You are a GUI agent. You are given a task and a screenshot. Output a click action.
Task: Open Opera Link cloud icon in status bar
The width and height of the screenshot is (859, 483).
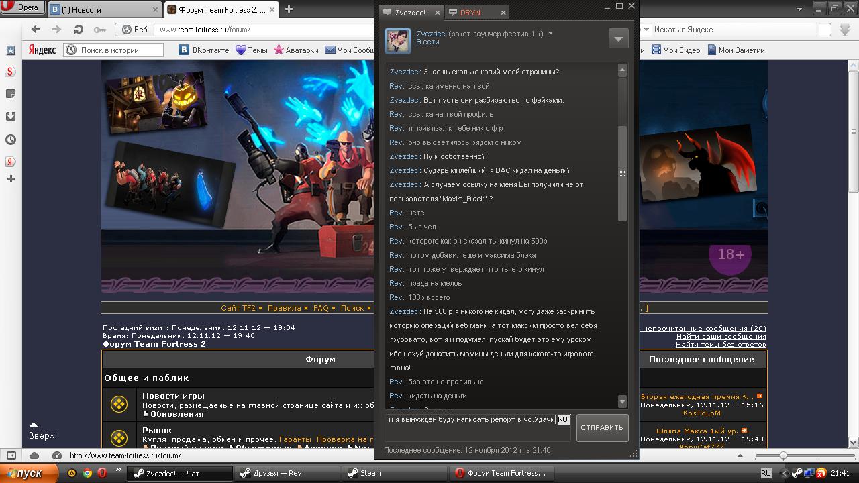coord(34,455)
